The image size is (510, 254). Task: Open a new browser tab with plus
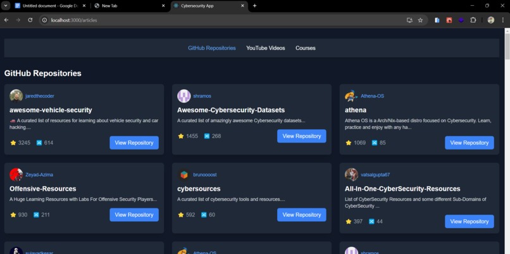[254, 6]
